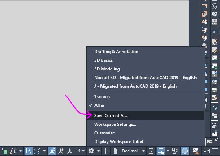
Task: Open Workspace Settings... option
Action: 115,124
